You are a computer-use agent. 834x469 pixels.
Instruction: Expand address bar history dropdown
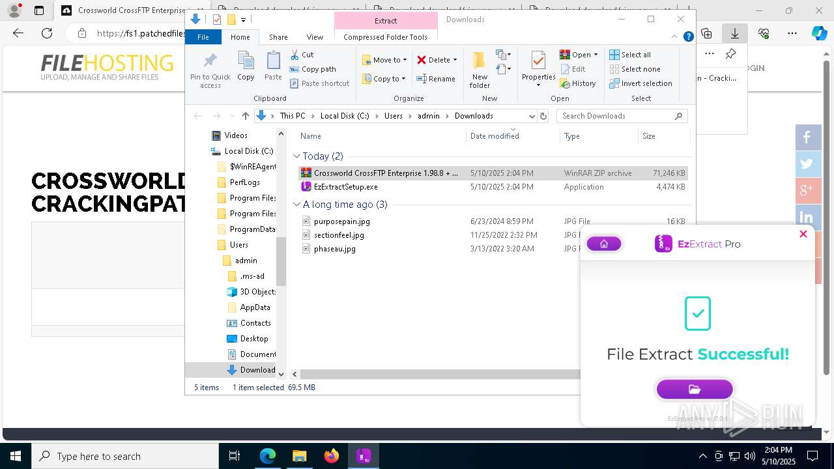(x=532, y=116)
